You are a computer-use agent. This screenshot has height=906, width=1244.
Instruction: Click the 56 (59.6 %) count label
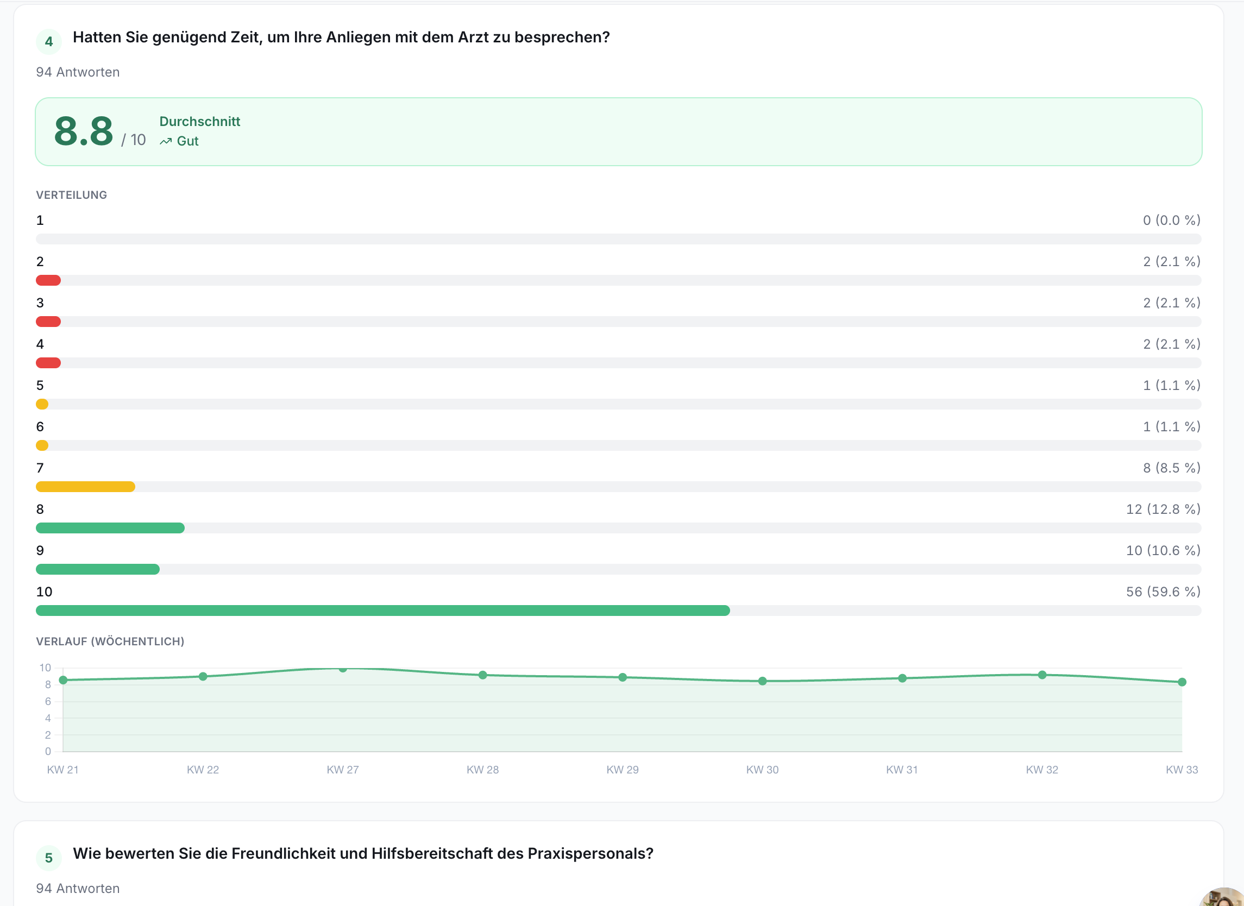(x=1164, y=592)
